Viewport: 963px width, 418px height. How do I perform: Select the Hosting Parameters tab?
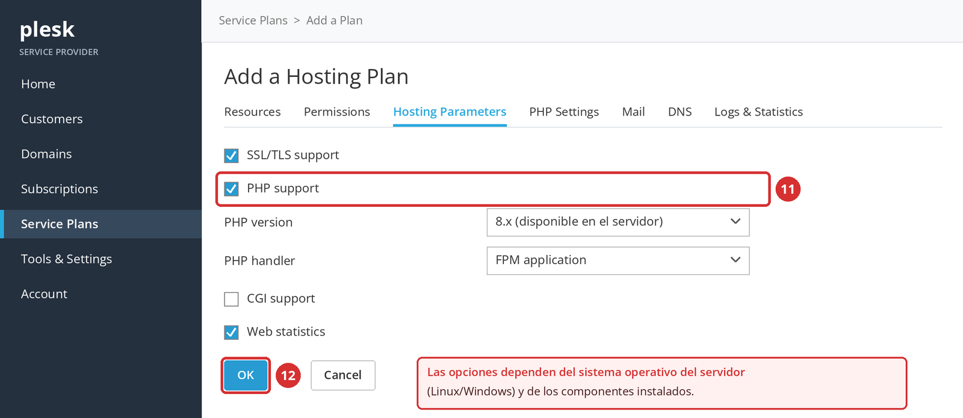[x=450, y=112]
